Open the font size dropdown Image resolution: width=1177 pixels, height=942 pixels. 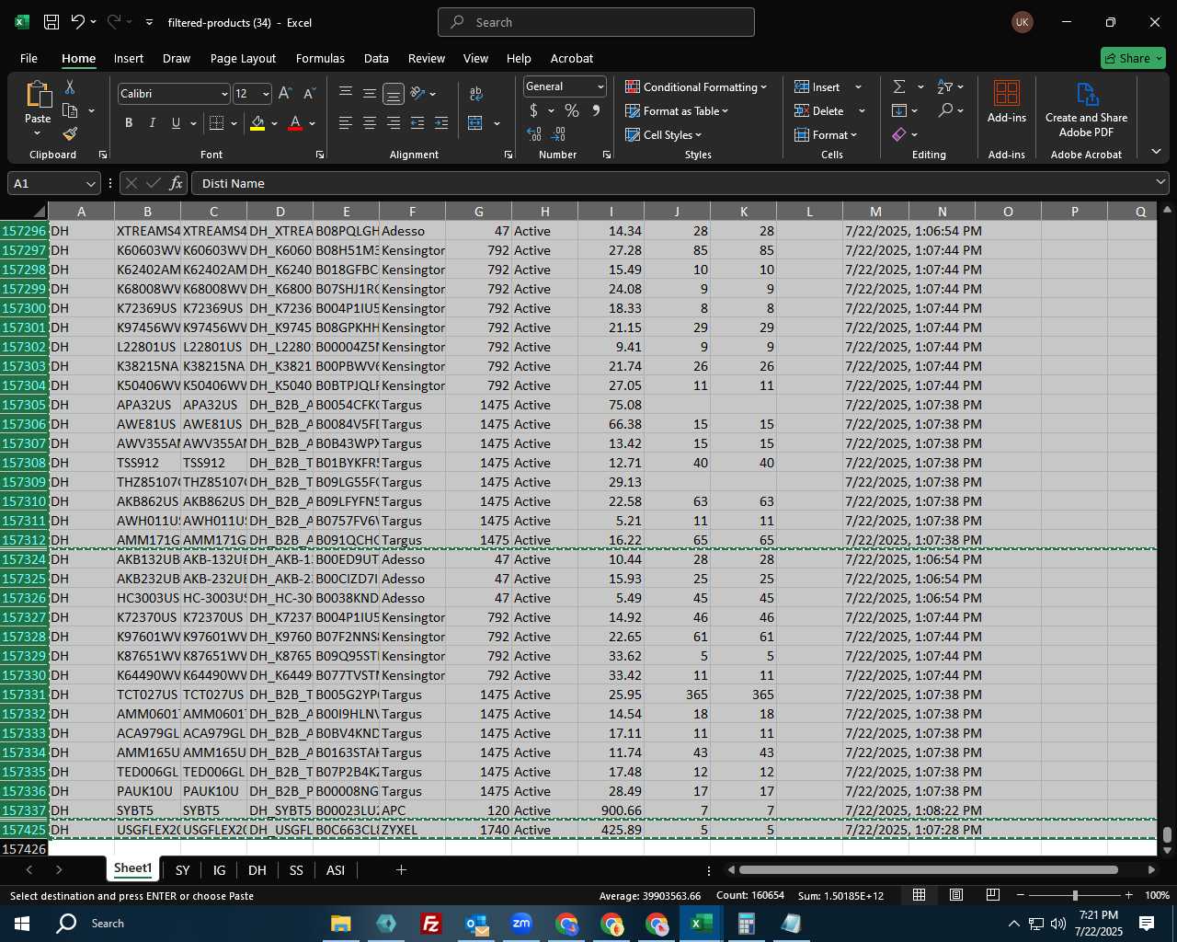click(x=266, y=94)
